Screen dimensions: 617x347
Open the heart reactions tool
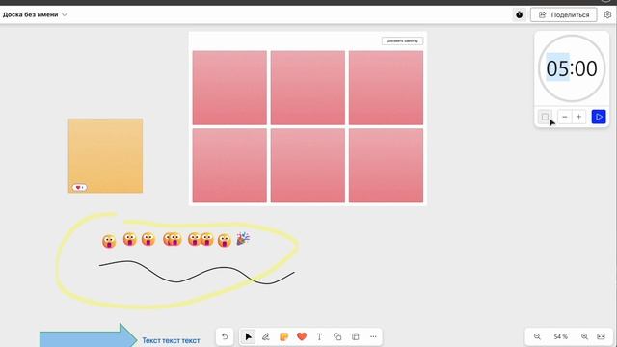[x=302, y=336]
